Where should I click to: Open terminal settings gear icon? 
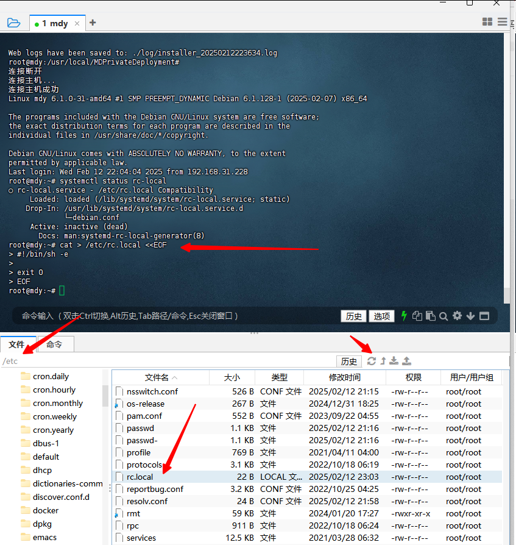tap(457, 316)
